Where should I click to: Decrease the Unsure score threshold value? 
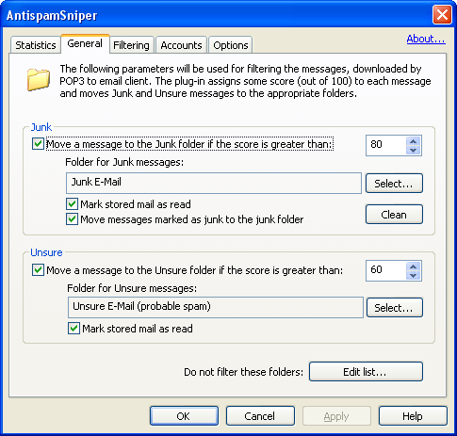[413, 276]
